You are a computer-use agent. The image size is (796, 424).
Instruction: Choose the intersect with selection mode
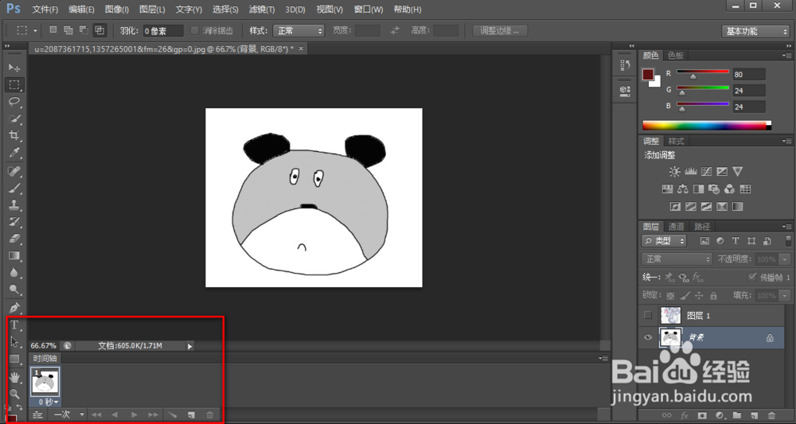click(100, 30)
